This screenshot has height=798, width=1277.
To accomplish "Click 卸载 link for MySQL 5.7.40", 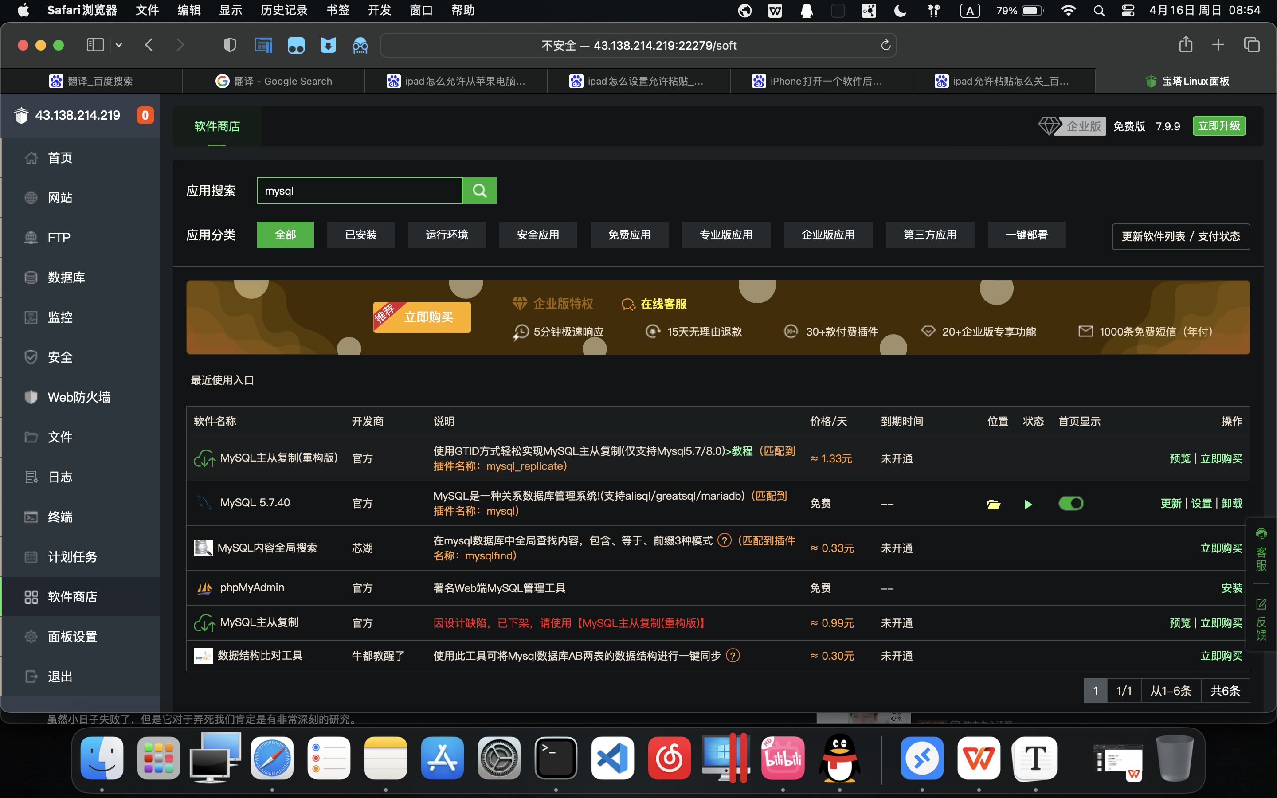I will pos(1232,503).
